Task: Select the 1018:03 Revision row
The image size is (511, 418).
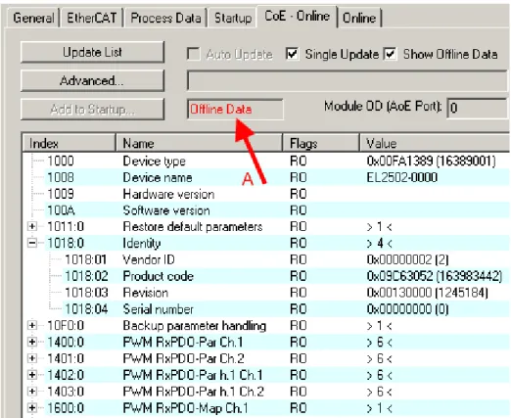Action: [x=266, y=293]
